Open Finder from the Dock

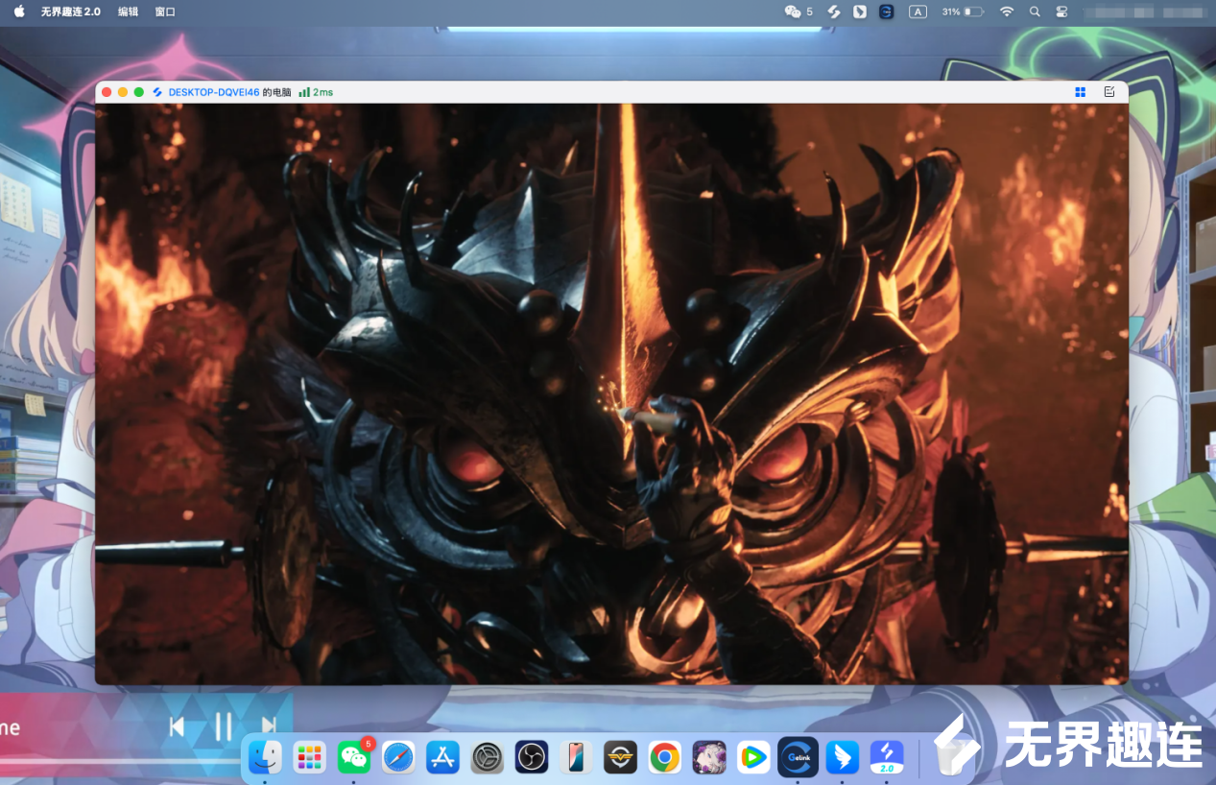(x=265, y=757)
